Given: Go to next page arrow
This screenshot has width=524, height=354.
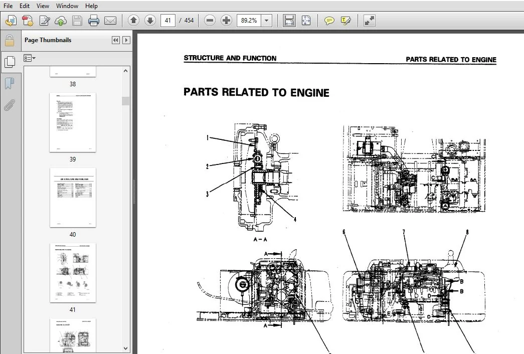Looking at the screenshot, I should [x=150, y=21].
